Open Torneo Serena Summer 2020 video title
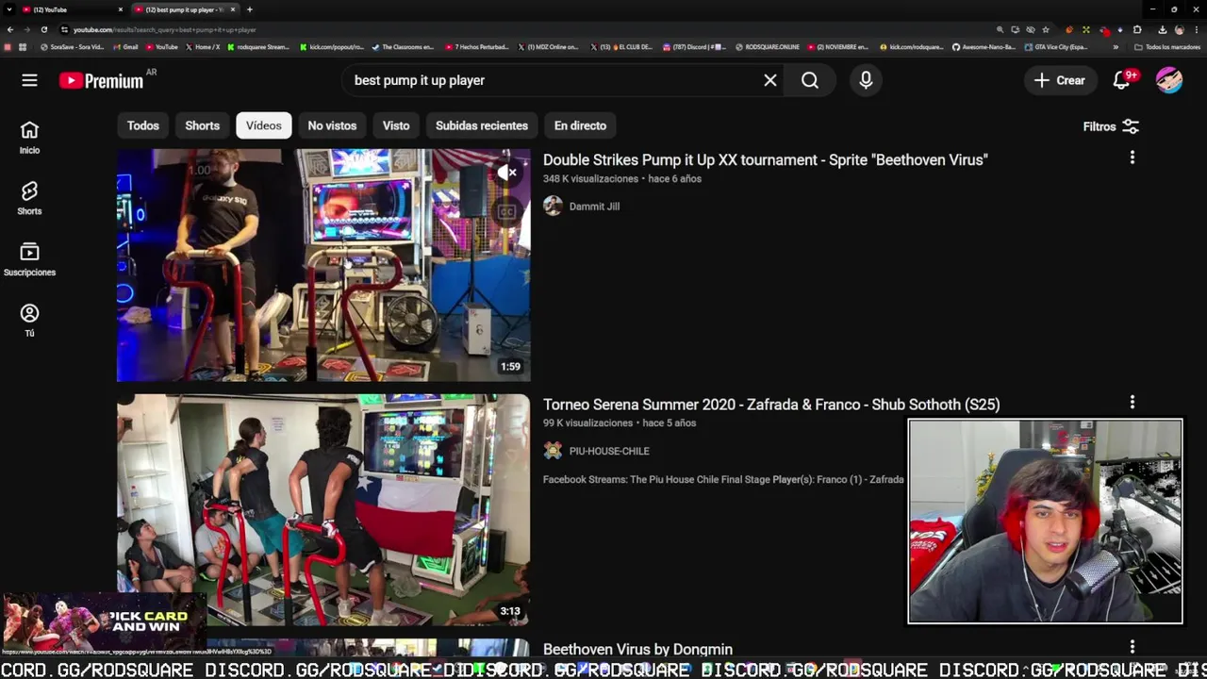The image size is (1207, 679). (x=771, y=405)
